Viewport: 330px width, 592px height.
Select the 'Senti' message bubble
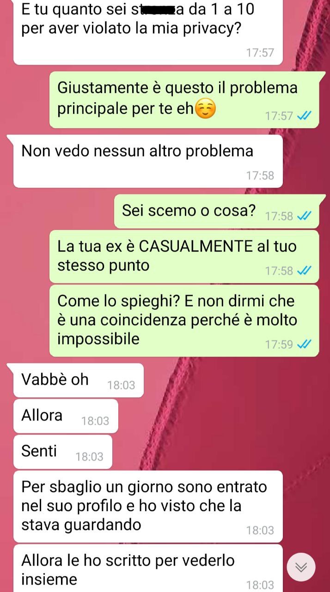tap(62, 452)
